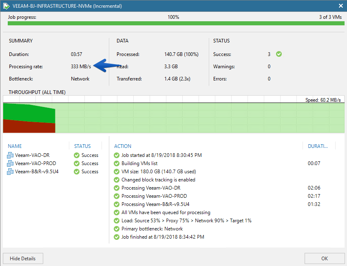Click success icon in Veeam-VAO-DR status
The image size is (347, 266).
click(x=77, y=155)
